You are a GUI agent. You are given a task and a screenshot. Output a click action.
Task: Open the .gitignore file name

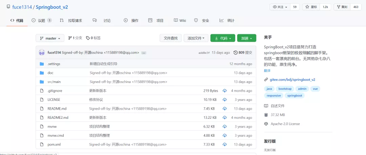tap(55, 91)
